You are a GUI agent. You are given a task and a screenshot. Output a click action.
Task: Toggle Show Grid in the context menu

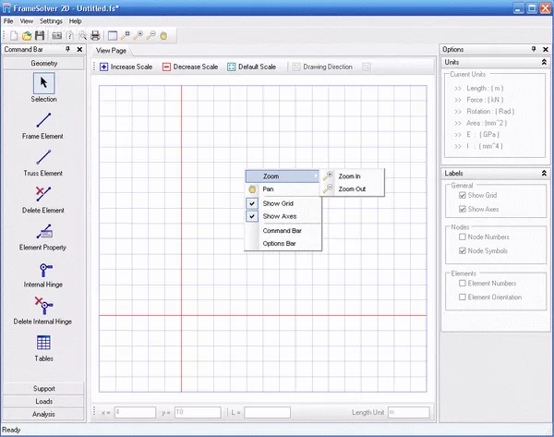pyautogui.click(x=283, y=203)
